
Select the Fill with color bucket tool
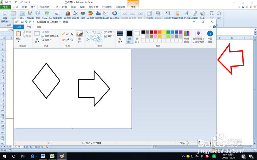67,34
